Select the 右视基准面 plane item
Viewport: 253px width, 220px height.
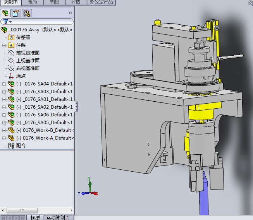(28, 68)
